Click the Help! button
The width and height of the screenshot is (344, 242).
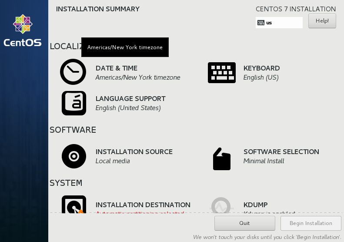[x=322, y=21]
